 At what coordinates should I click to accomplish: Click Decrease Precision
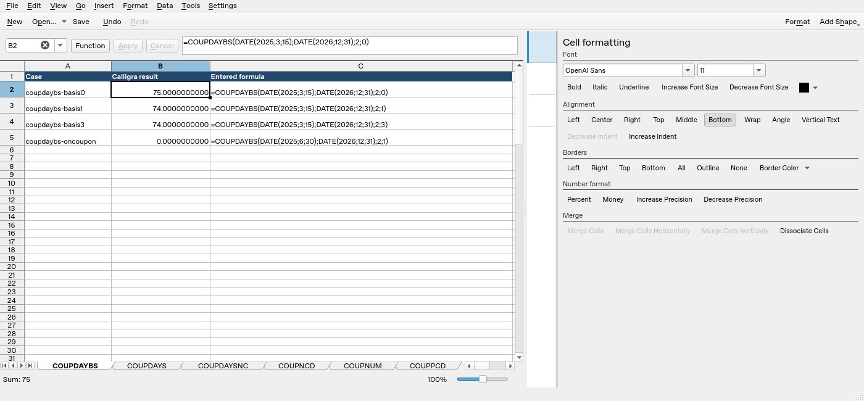(733, 199)
